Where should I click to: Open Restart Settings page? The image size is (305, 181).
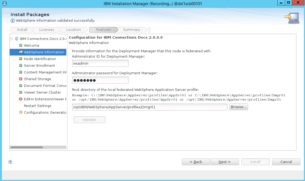pyautogui.click(x=37, y=106)
